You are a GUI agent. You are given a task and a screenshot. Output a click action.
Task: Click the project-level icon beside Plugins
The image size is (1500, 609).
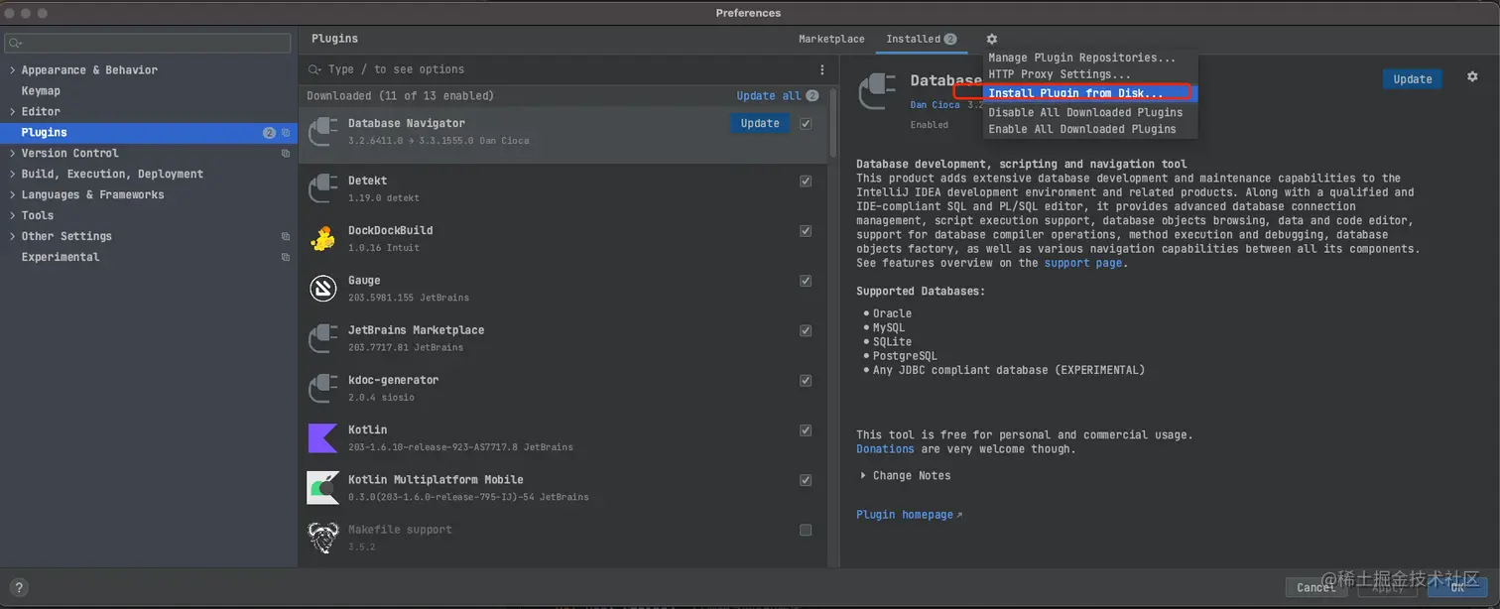tap(286, 132)
